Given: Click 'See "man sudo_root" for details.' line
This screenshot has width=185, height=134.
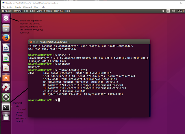Looking at the screenshot, I should [x=52, y=49].
